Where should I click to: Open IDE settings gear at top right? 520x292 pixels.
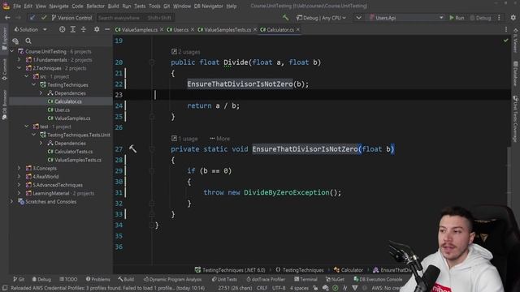tap(513, 18)
